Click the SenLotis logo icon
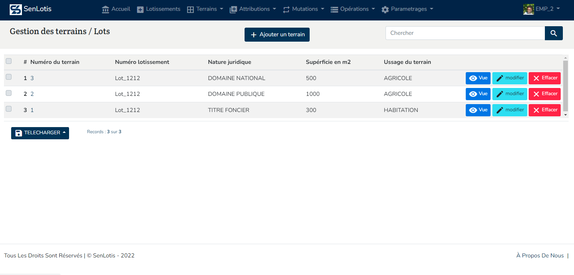574x275 pixels. [15, 9]
